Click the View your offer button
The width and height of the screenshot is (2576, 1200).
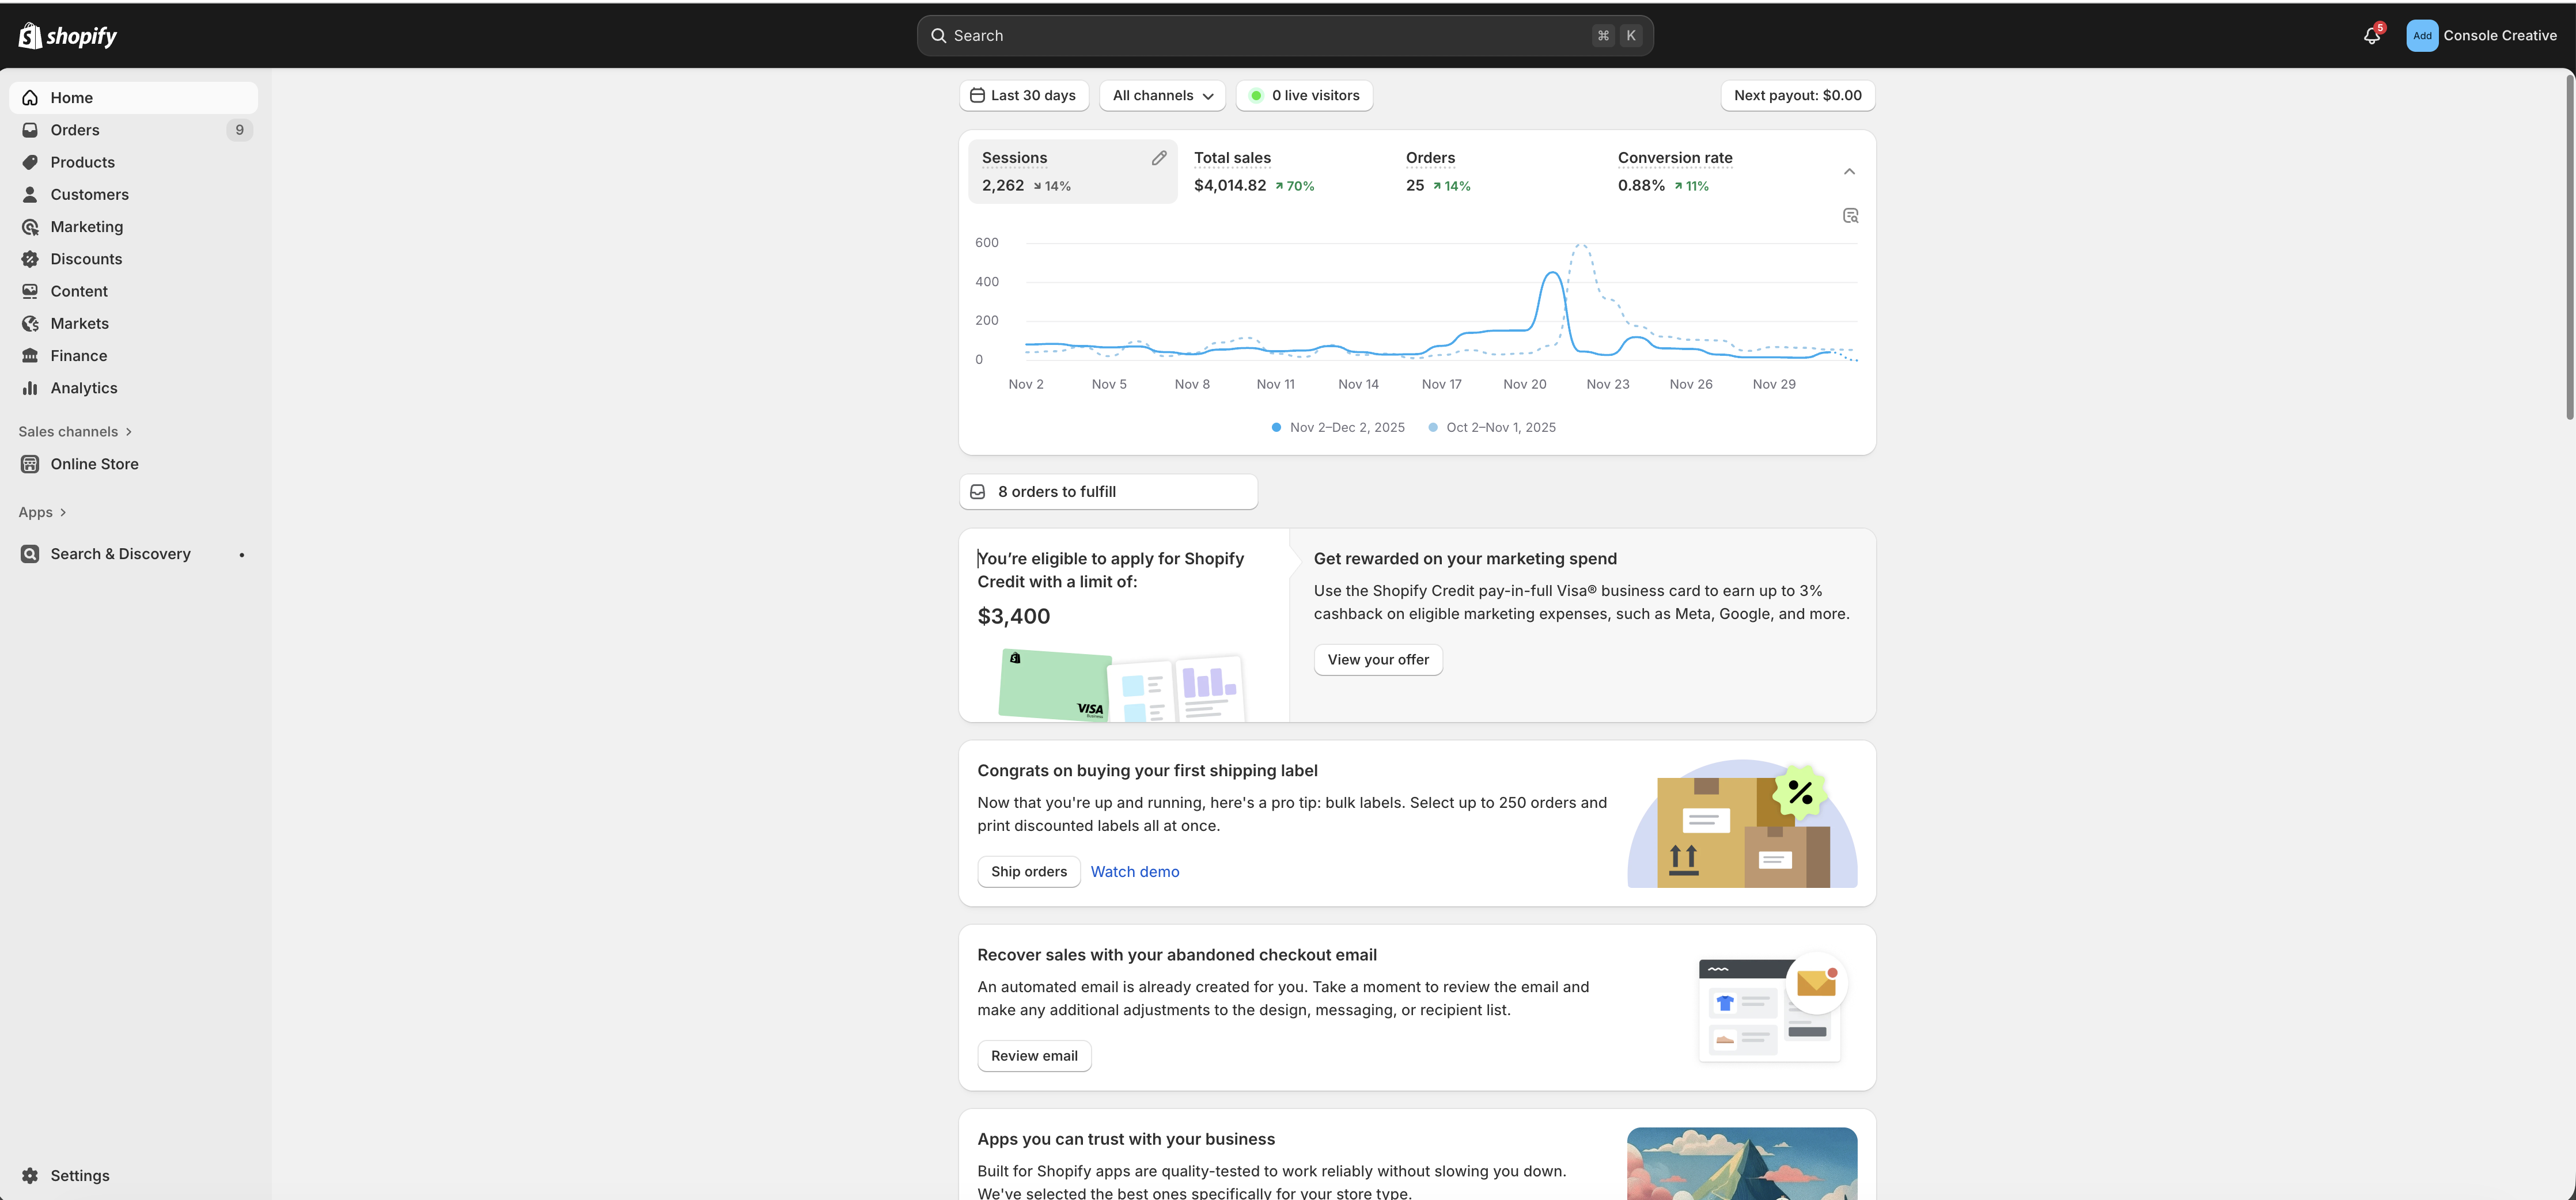point(1378,659)
